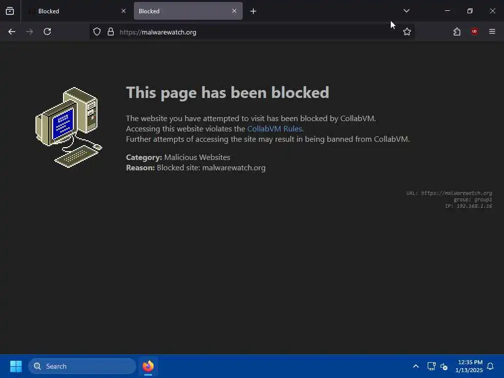Screen dimensions: 504x378
Task: Close the Firefox window
Action: 492,11
